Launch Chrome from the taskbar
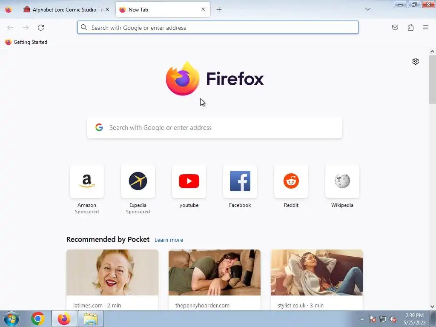The image size is (436, 327). tap(38, 318)
